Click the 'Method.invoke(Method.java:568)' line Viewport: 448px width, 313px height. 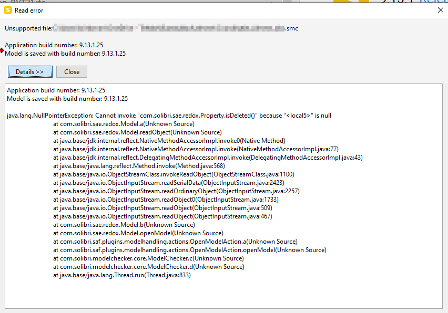(139, 166)
